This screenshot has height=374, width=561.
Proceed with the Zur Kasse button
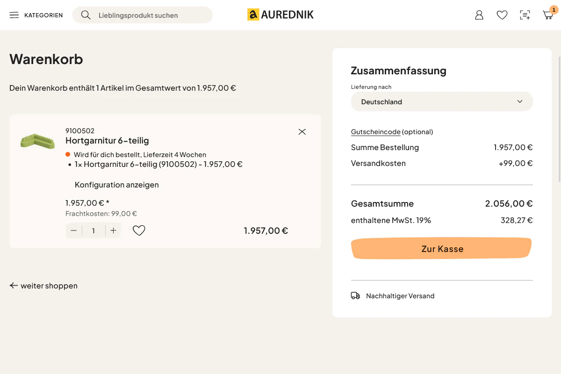[x=441, y=249]
